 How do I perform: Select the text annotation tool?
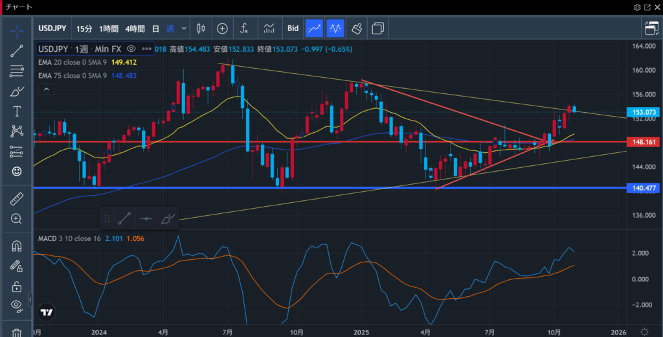point(17,111)
